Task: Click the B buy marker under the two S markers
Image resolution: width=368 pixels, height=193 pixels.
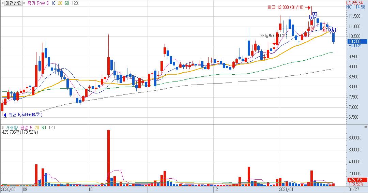Action: tap(311, 28)
